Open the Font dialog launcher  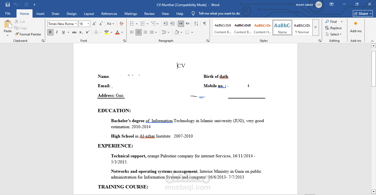coord(125,41)
